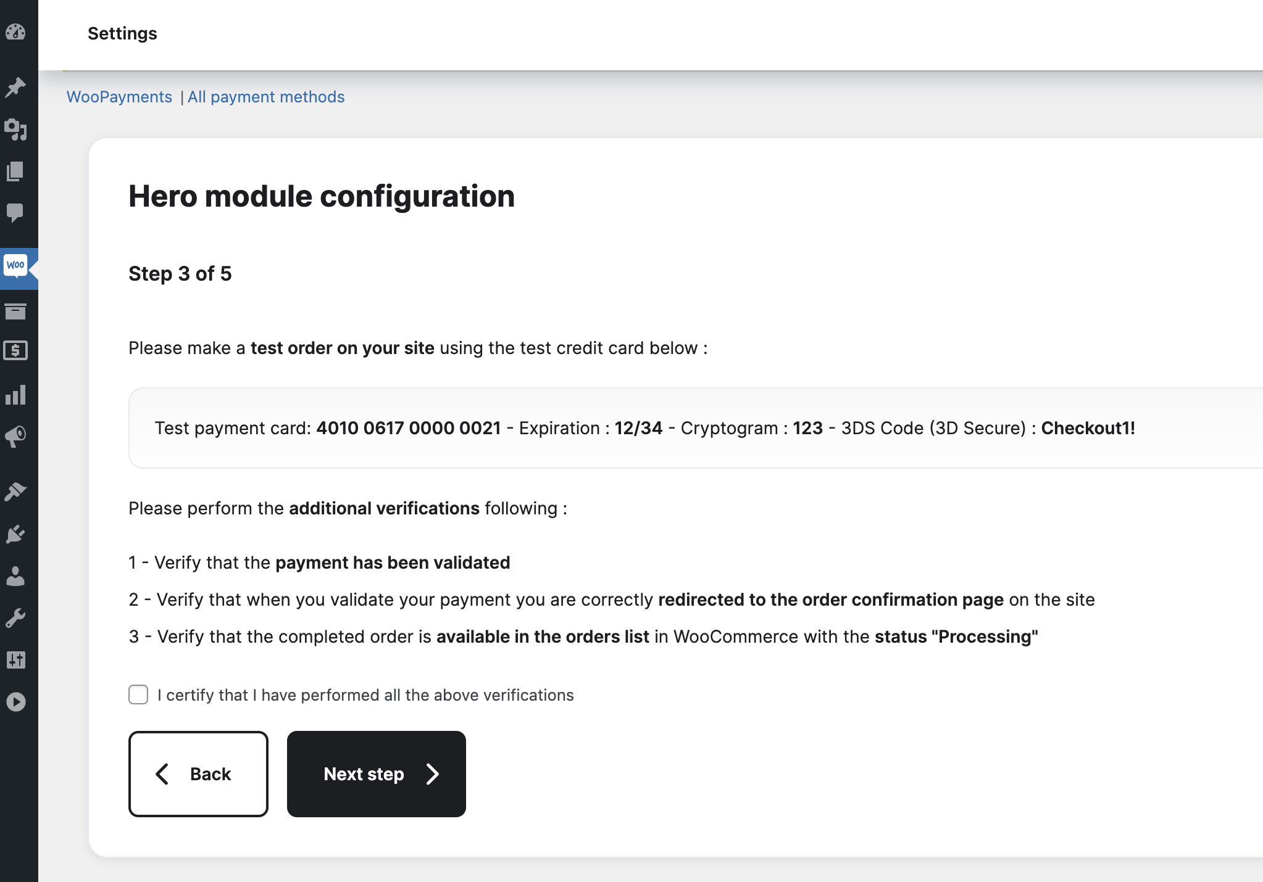Open the Users person icon

[15, 576]
